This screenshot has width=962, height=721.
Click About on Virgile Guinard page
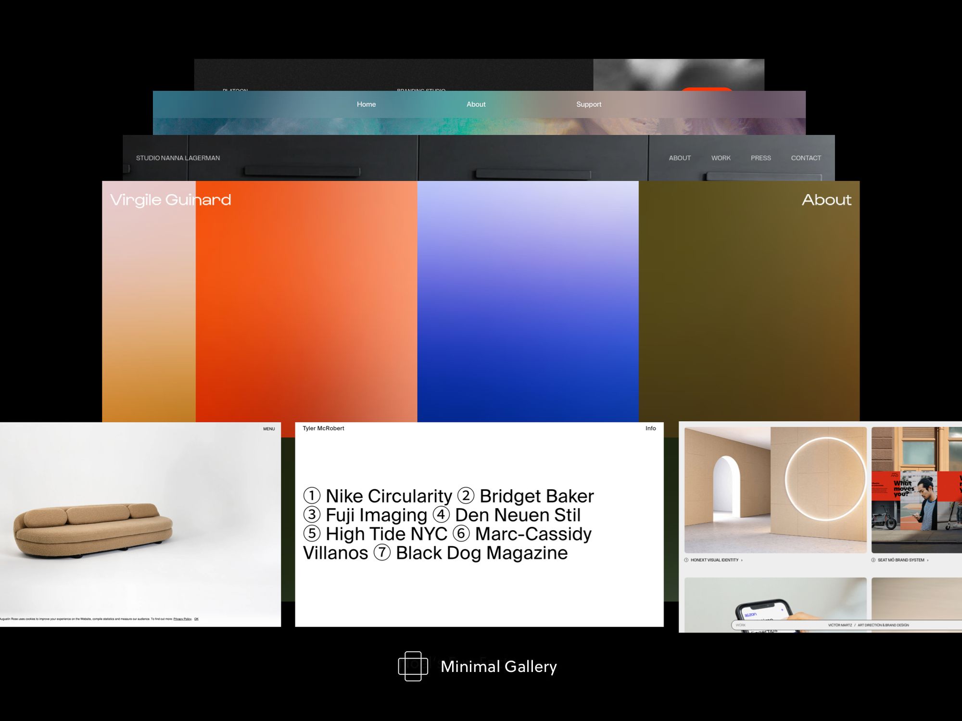[x=826, y=199]
